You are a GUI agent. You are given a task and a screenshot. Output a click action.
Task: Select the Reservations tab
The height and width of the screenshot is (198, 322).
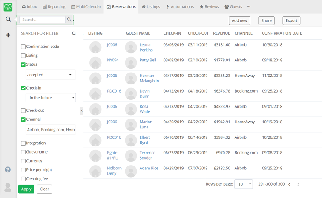[x=121, y=6]
